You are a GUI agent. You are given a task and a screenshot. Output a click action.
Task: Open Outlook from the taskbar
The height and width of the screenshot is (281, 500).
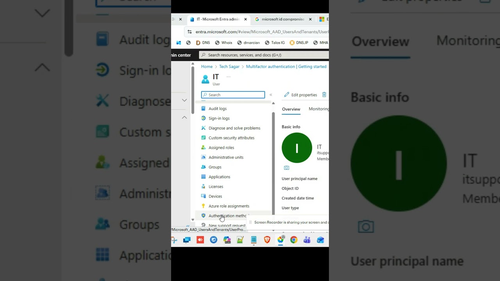(320, 240)
